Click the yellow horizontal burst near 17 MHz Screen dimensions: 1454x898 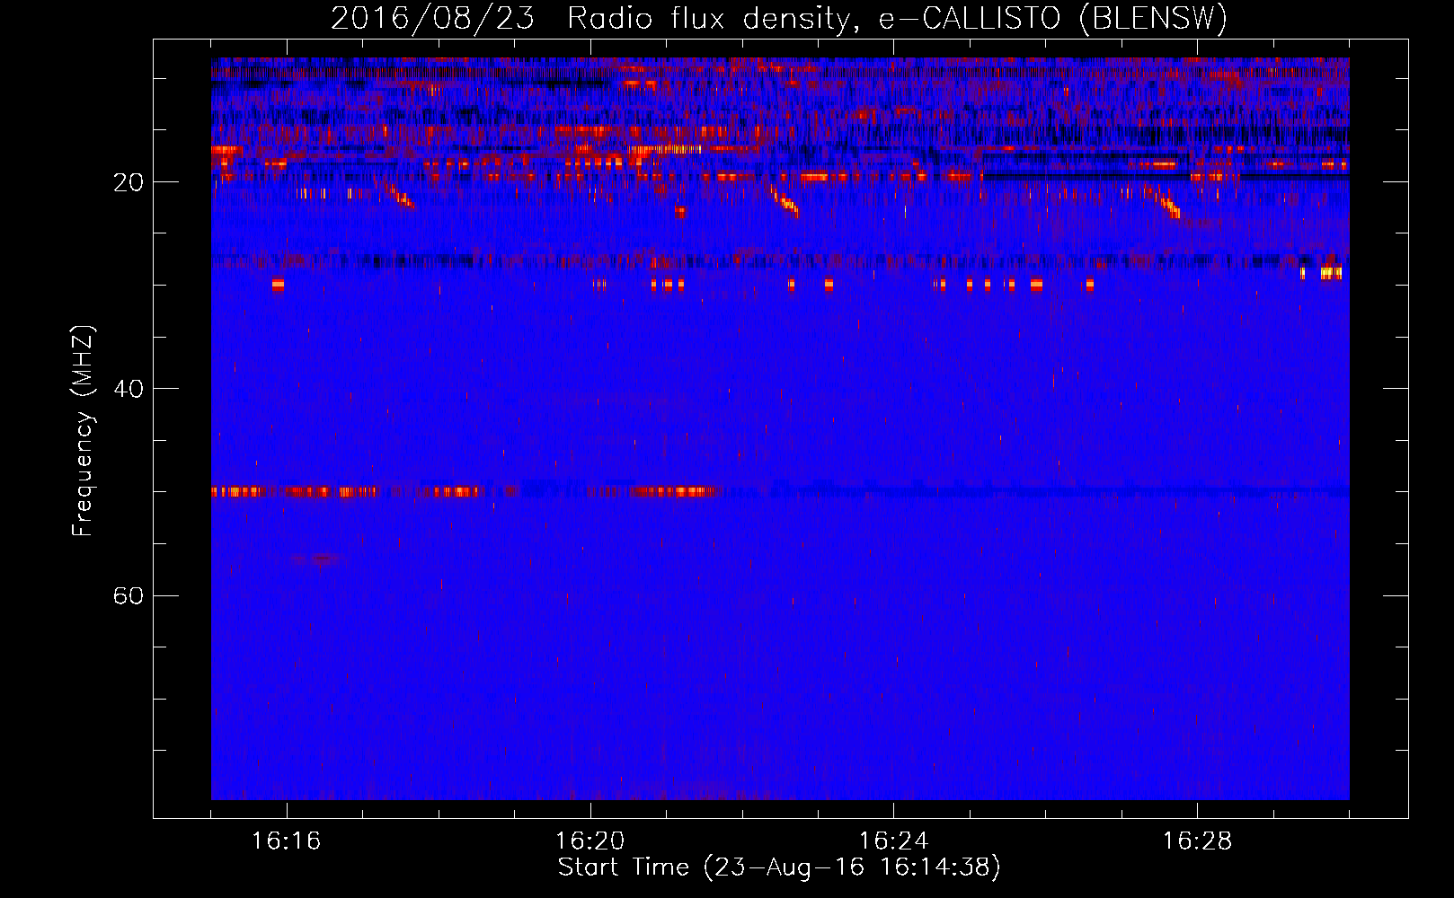tap(665, 149)
